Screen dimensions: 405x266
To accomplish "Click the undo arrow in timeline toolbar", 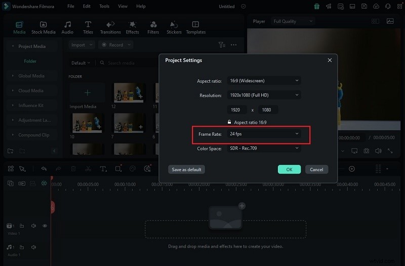I will point(44,169).
